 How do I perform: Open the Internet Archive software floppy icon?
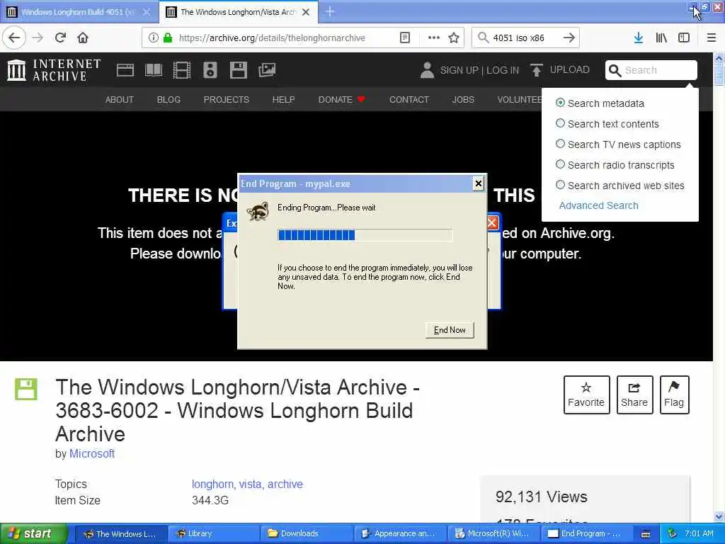pyautogui.click(x=238, y=70)
